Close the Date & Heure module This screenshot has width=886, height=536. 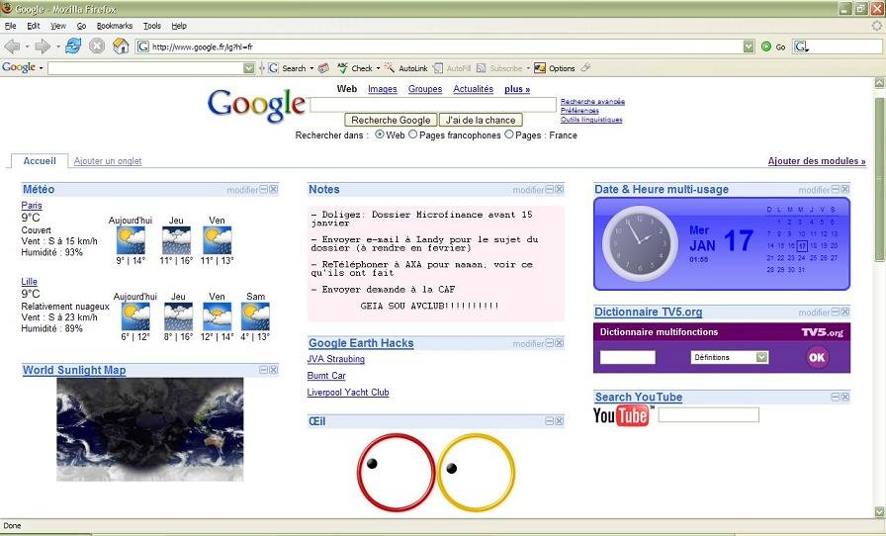[x=845, y=190]
